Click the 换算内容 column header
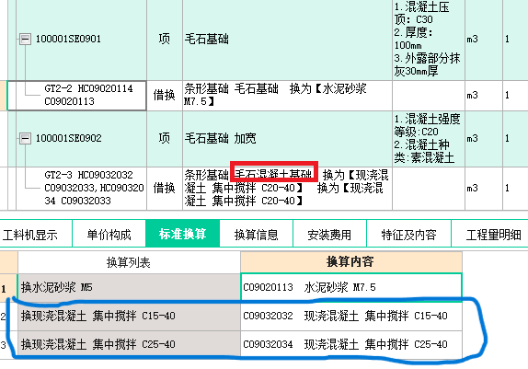 pyautogui.click(x=351, y=262)
